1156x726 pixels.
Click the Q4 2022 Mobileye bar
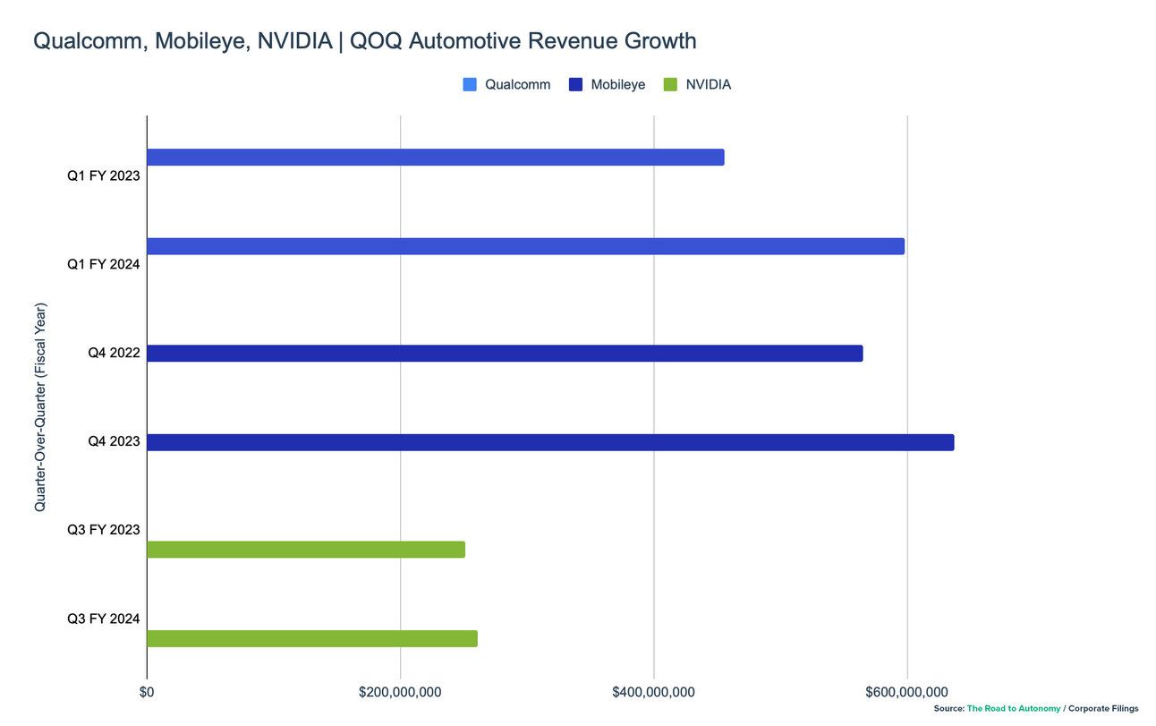point(505,353)
